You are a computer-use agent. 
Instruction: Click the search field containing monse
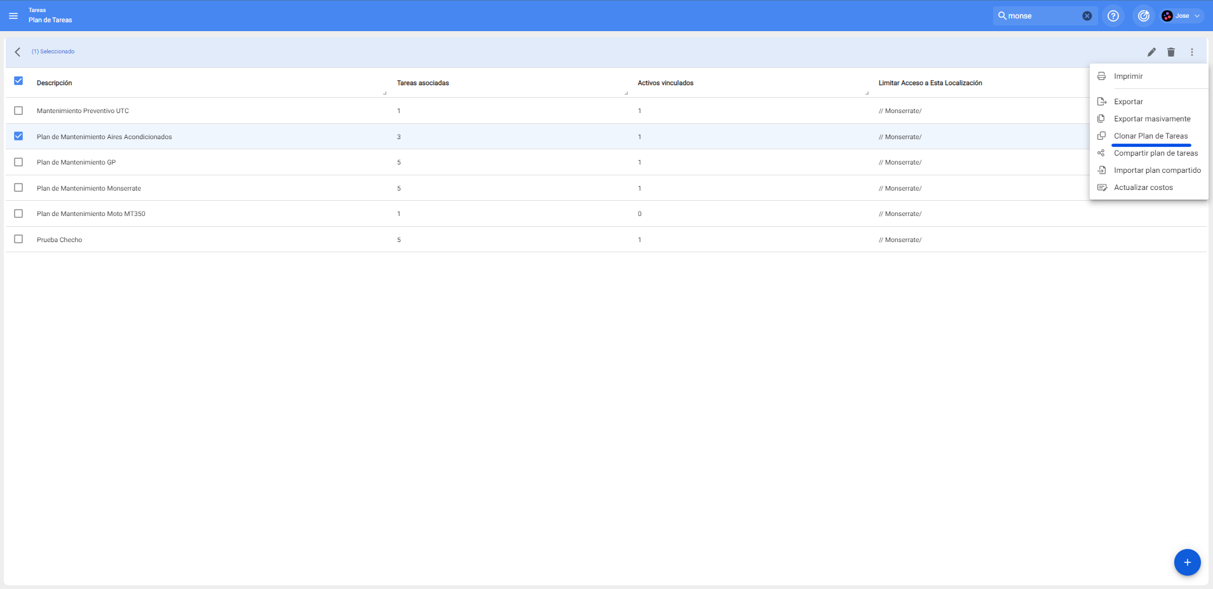point(1042,16)
